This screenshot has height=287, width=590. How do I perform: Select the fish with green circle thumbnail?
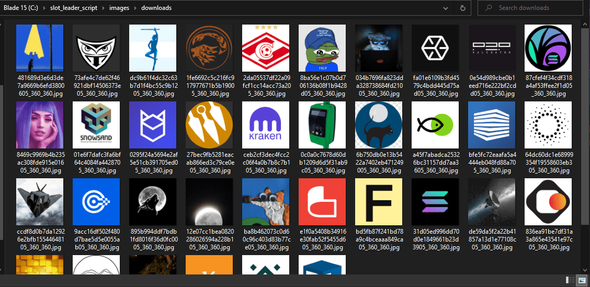[x=435, y=125]
